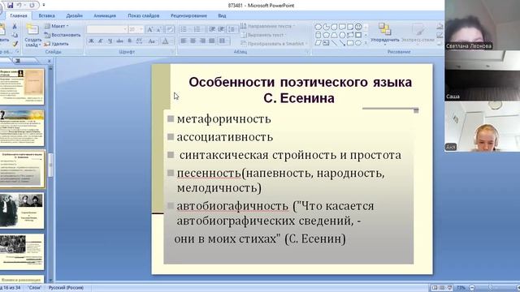Center the text
This screenshot has width=520, height=292.
click(x=193, y=41)
